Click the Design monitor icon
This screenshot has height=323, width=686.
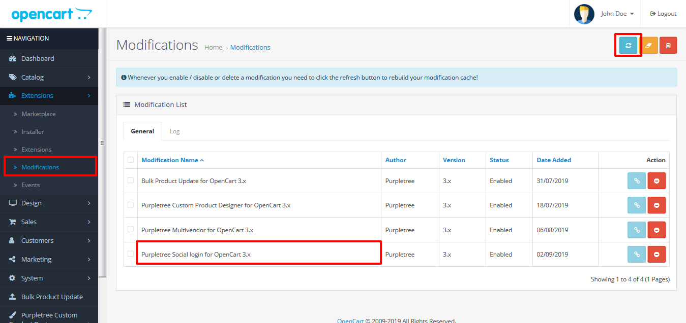[x=13, y=203]
